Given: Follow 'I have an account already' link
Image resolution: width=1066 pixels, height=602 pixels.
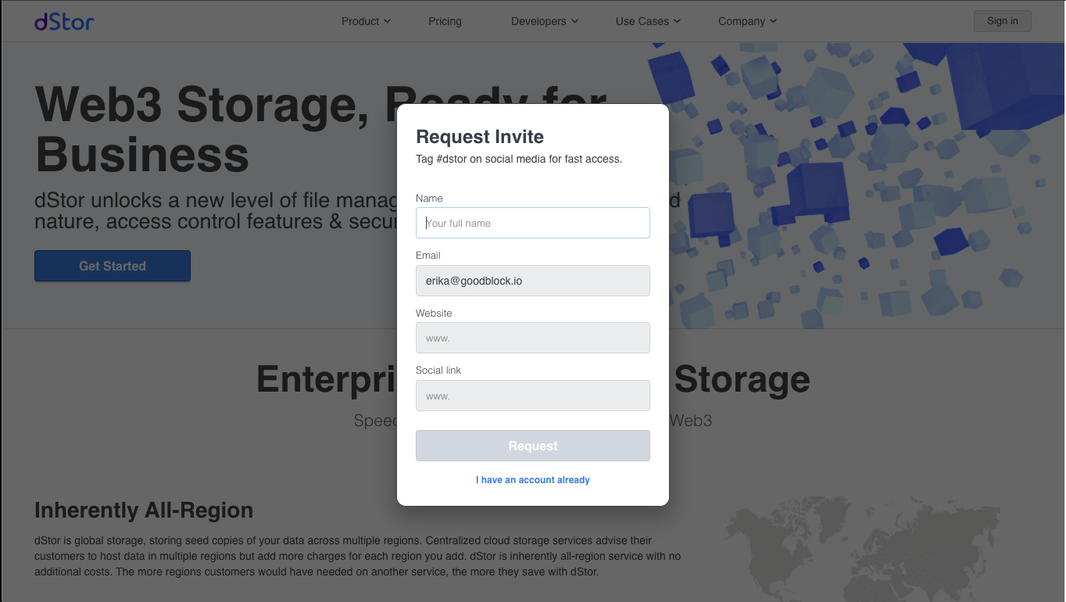Looking at the screenshot, I should 533,480.
